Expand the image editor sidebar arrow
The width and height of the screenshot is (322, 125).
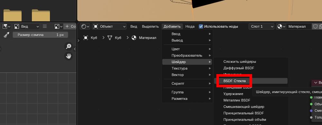coord(75,49)
